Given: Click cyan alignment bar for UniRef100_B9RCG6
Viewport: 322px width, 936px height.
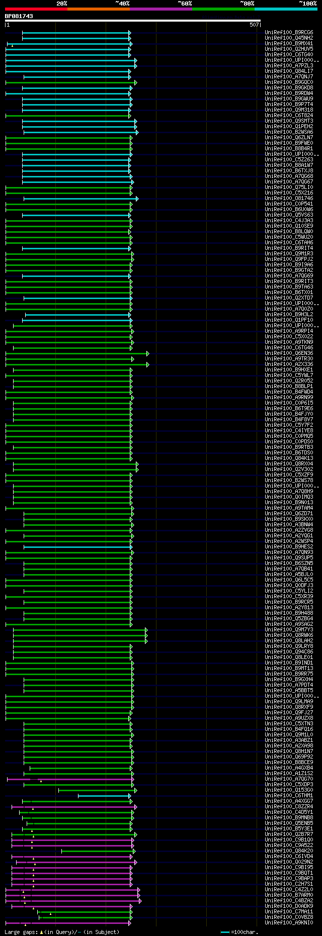Looking at the screenshot, I should pyautogui.click(x=76, y=32).
